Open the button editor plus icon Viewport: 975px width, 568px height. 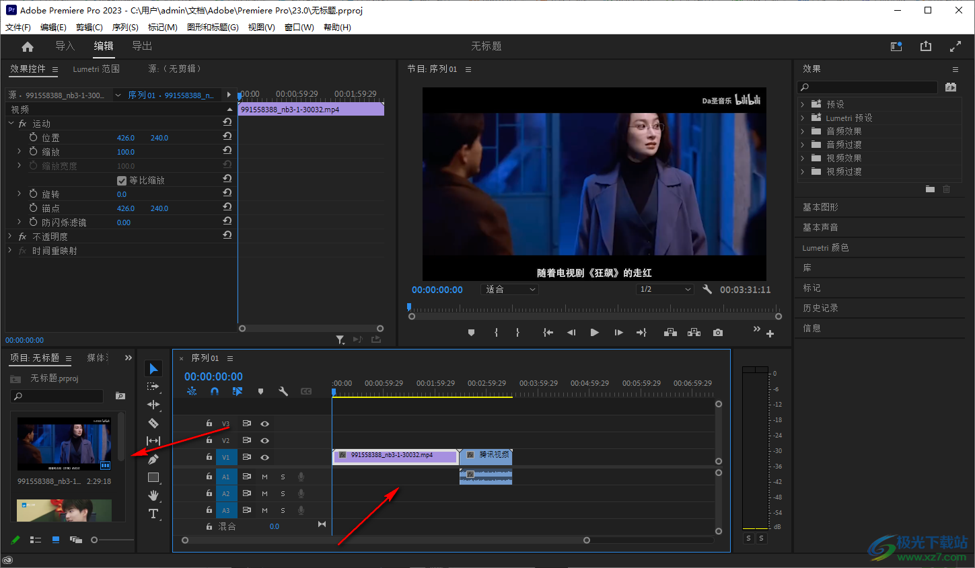[x=770, y=333]
